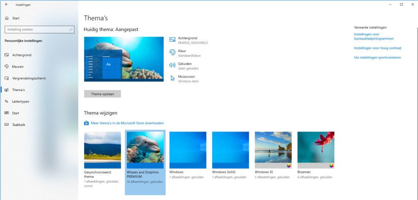Open speaker icon beside Geluiden
This screenshot has width=418, height=200.
coord(172,65)
